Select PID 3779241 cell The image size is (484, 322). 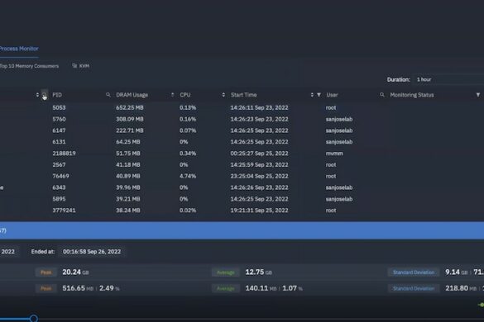coord(64,211)
